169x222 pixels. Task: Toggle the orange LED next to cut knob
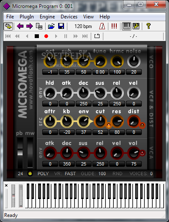(x=108, y=125)
